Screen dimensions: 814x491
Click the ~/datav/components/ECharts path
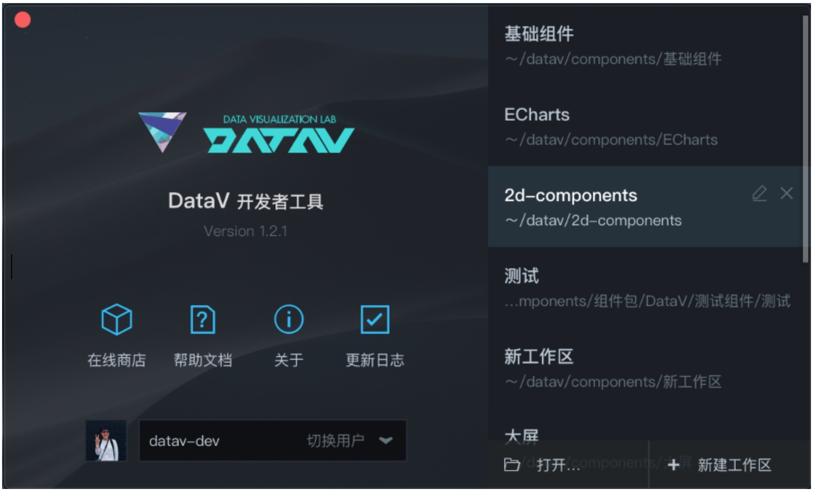click(x=611, y=140)
